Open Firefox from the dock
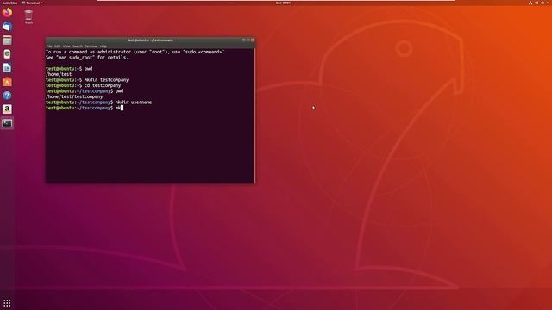The height and width of the screenshot is (310, 552). (x=7, y=13)
